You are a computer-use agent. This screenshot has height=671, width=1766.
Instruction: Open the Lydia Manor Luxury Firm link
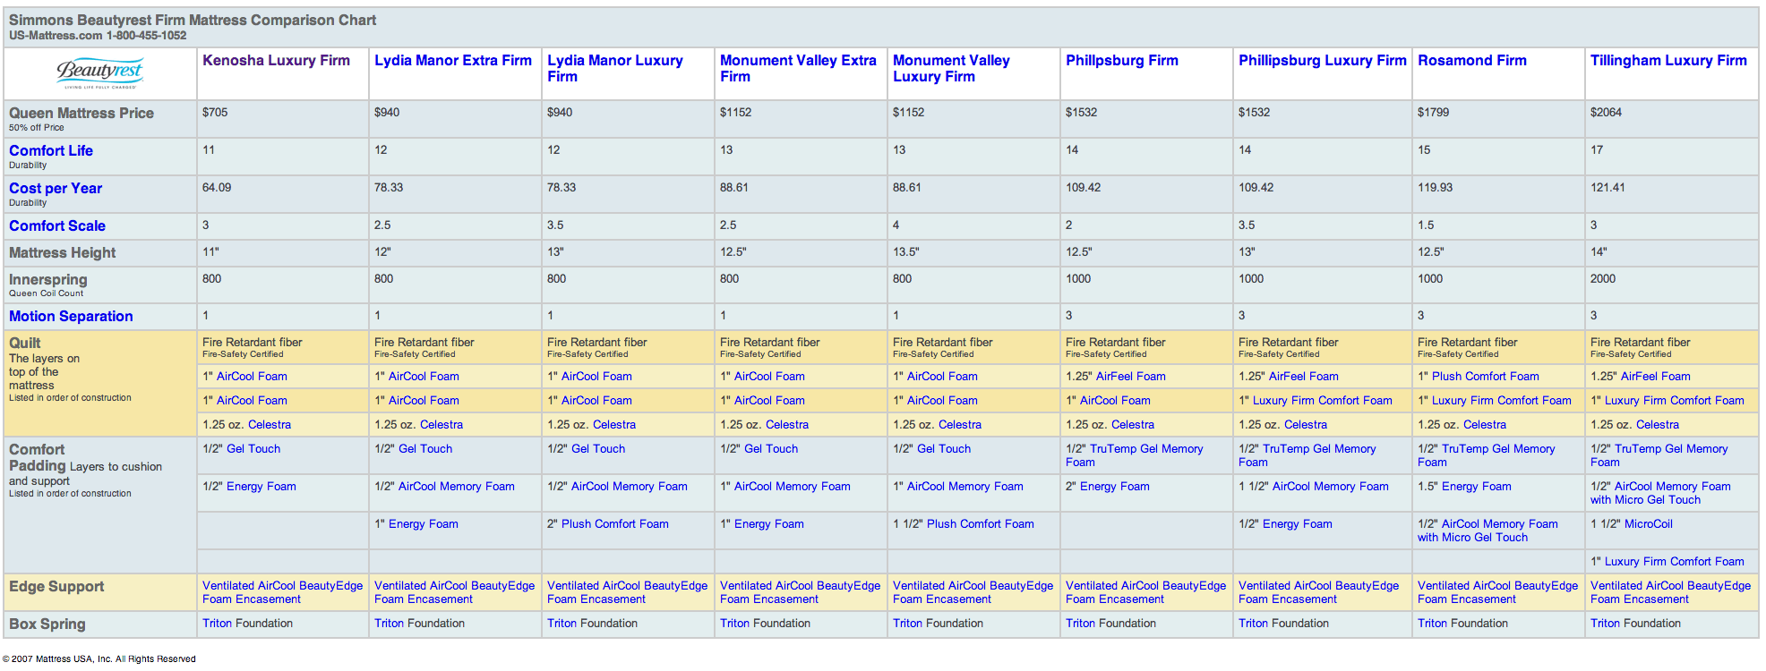(615, 69)
